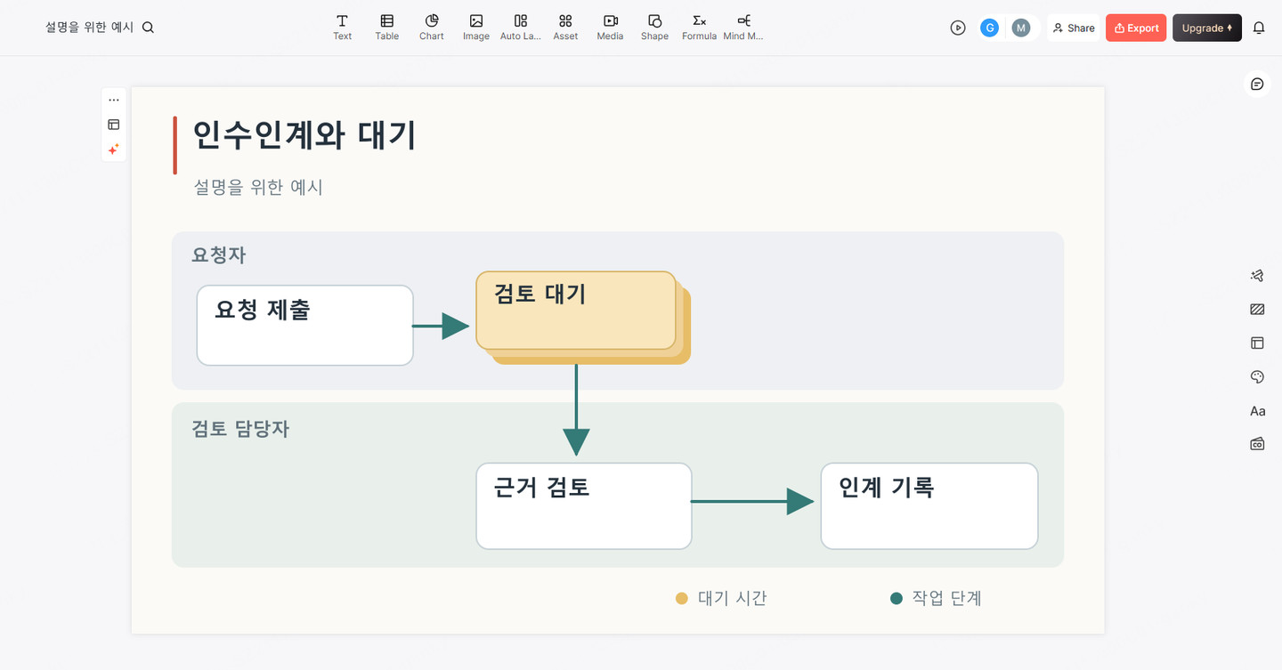Click the Upgrade button
Viewport: 1282px width, 670px height.
pos(1207,28)
